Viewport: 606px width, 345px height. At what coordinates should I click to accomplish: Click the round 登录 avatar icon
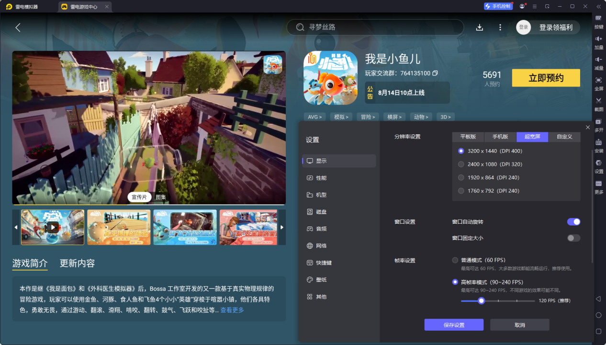(x=524, y=27)
